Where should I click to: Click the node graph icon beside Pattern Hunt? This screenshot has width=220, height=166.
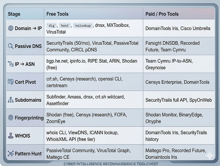click(x=11, y=154)
